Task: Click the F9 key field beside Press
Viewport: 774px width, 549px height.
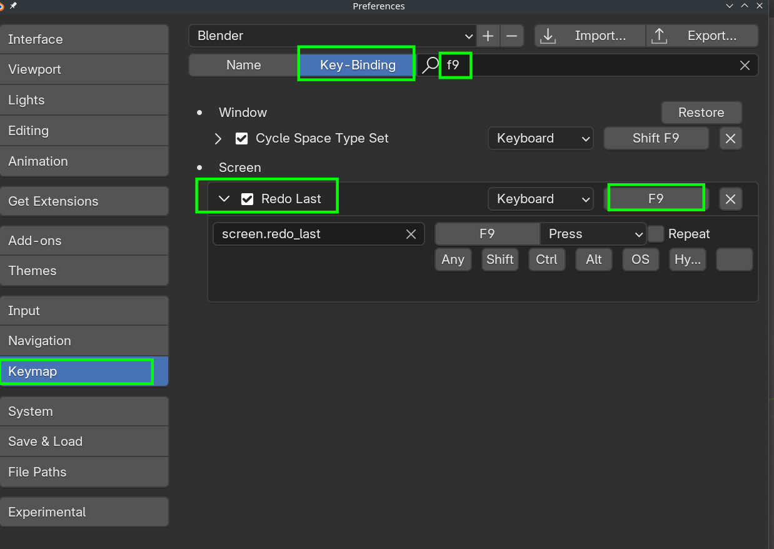Action: (487, 234)
